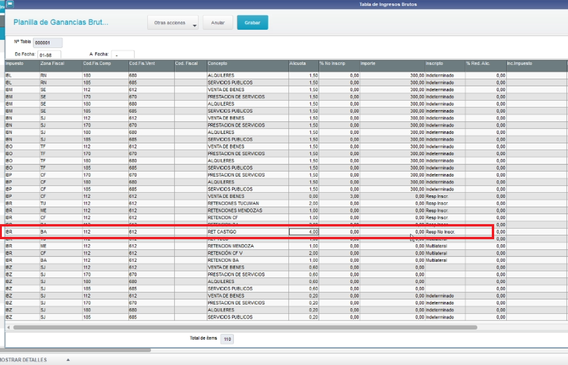Viewport: 568px width, 365px height.
Task: Click the grid's horizontal scrollbar thumb
Action: point(245,327)
